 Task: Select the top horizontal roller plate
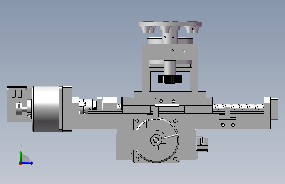point(170,24)
